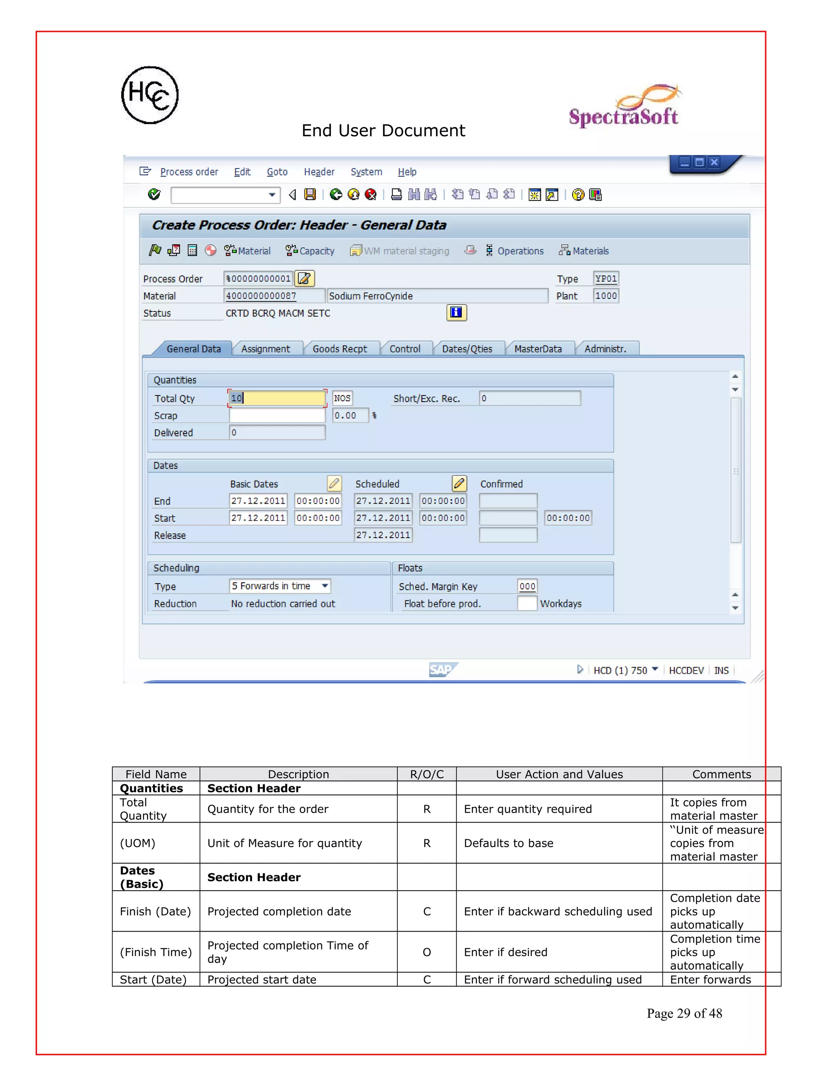Click the scrollbar down arrow at bottom
This screenshot has height=1086, width=839.
pyautogui.click(x=735, y=608)
